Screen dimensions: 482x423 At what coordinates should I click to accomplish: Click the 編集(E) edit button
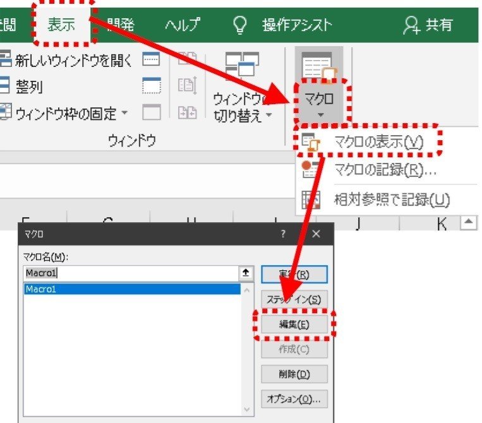click(294, 325)
